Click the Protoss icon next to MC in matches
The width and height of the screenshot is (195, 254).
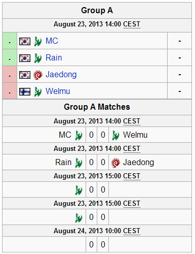click(79, 135)
